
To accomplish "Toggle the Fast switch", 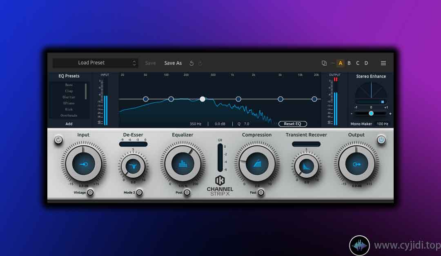I will [261, 192].
